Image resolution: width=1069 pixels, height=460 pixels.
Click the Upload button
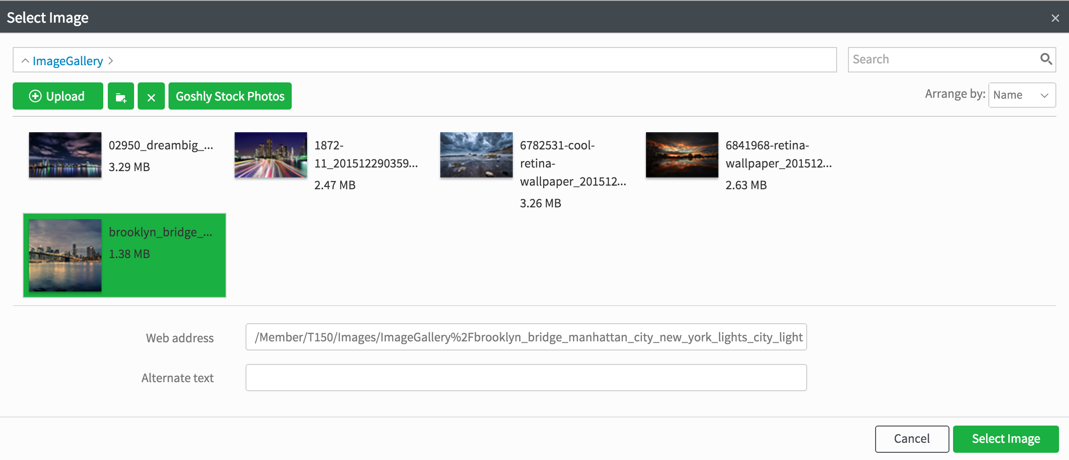[58, 96]
